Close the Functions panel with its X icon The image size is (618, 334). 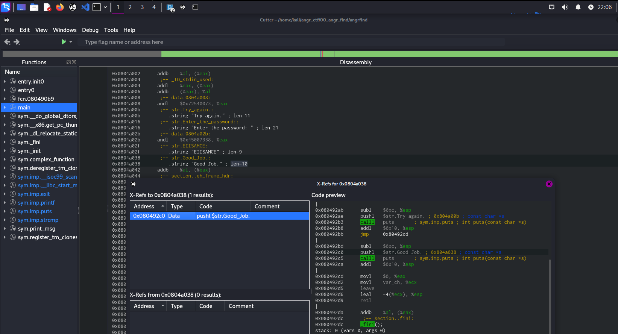coord(74,62)
